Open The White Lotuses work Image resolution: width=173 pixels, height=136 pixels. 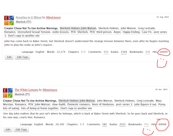(26, 90)
